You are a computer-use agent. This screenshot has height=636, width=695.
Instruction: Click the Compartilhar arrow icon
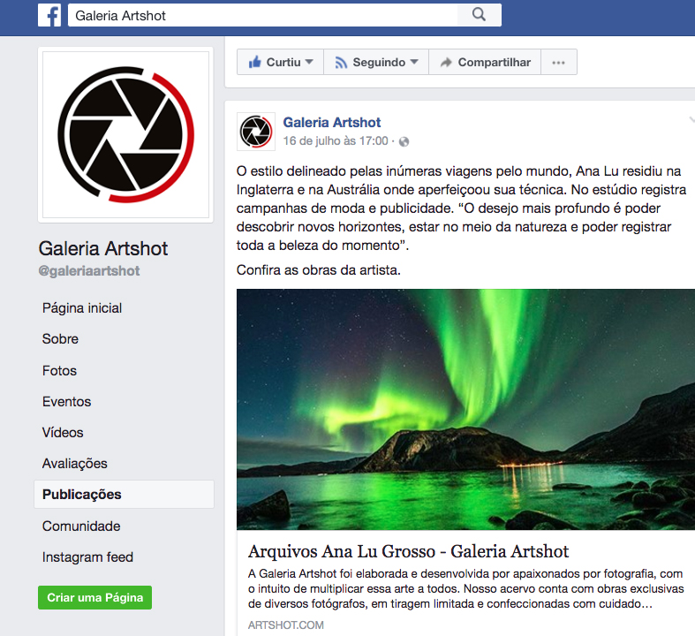point(446,63)
